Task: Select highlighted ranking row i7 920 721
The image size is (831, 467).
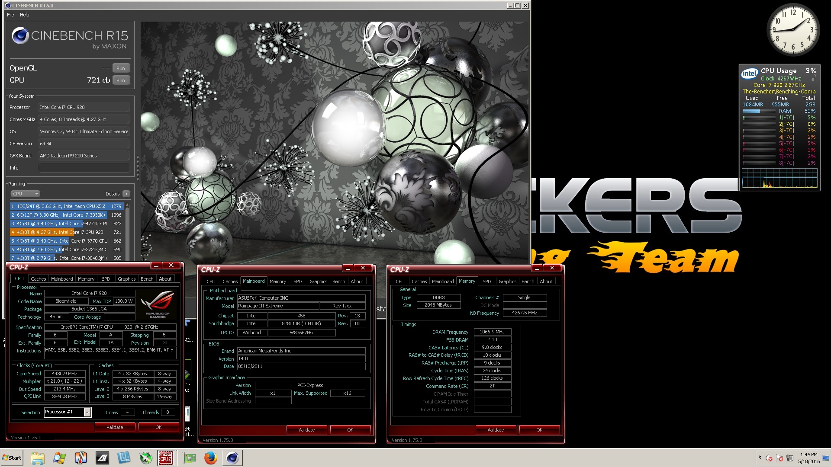Action: pos(67,232)
